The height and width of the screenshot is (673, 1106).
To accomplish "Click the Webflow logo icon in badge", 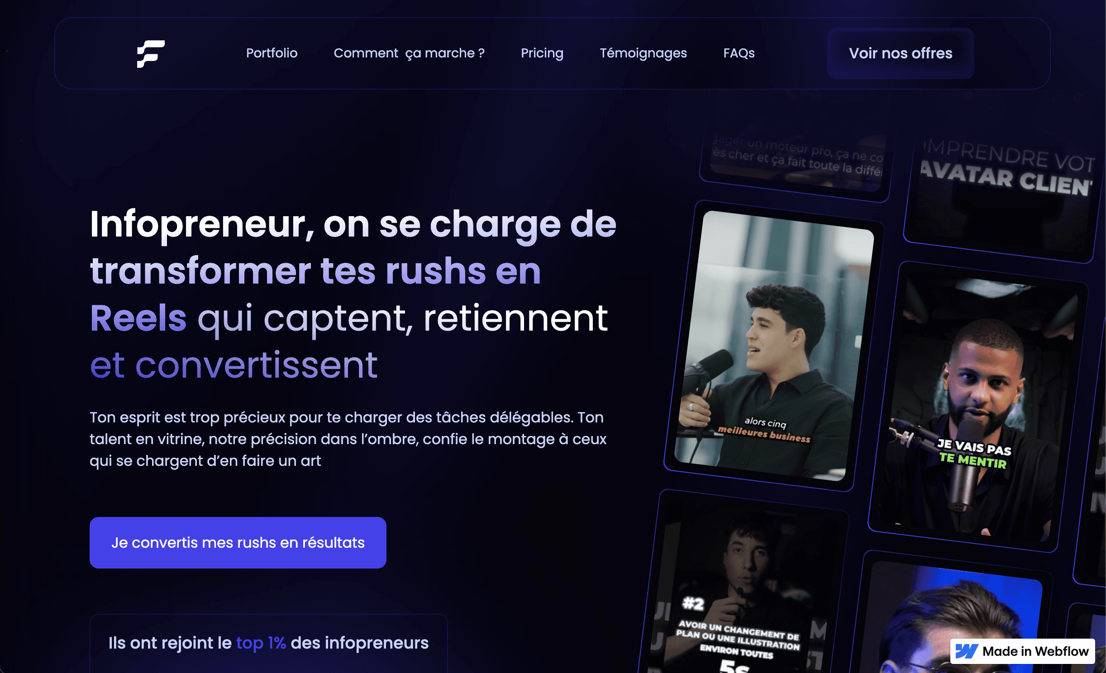I will (x=967, y=651).
